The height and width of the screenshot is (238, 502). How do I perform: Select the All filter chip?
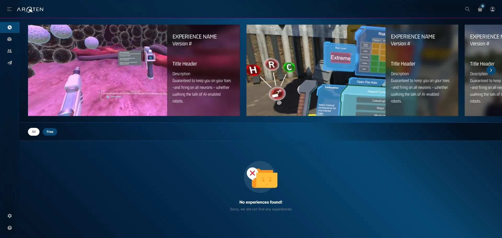(x=34, y=132)
